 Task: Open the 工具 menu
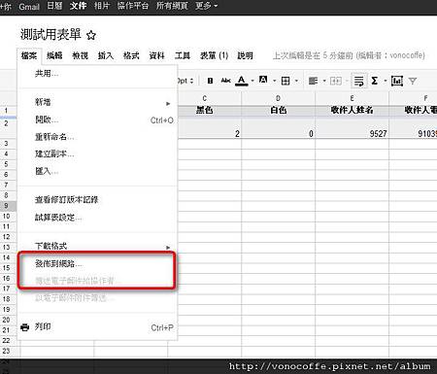pos(183,55)
